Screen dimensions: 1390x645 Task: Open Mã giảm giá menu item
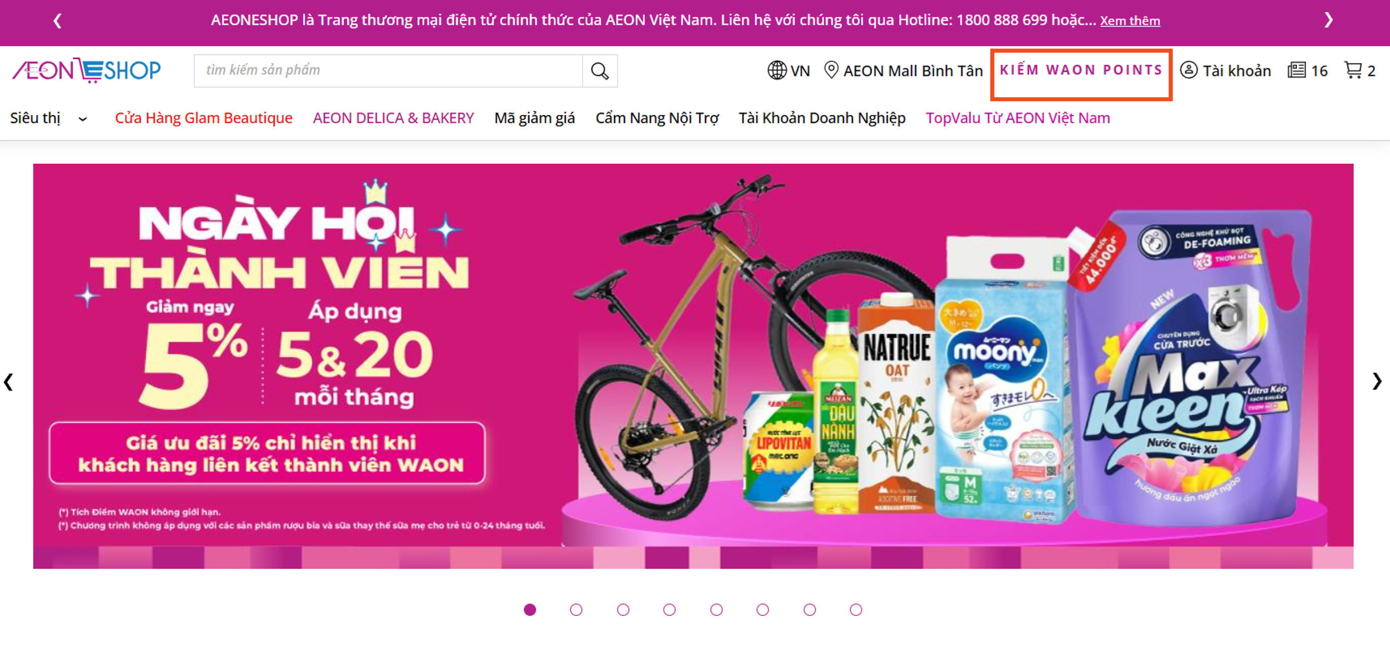pos(534,118)
